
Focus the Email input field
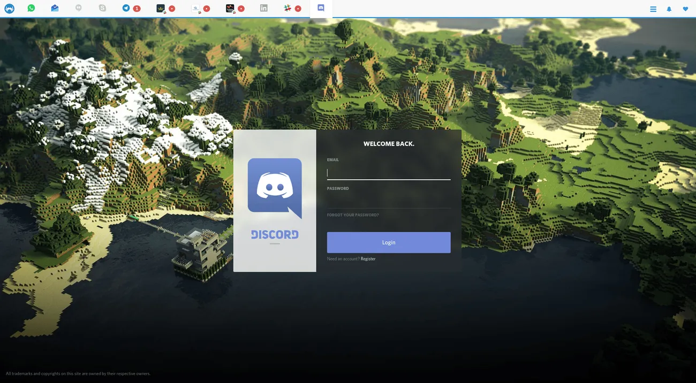click(x=389, y=173)
